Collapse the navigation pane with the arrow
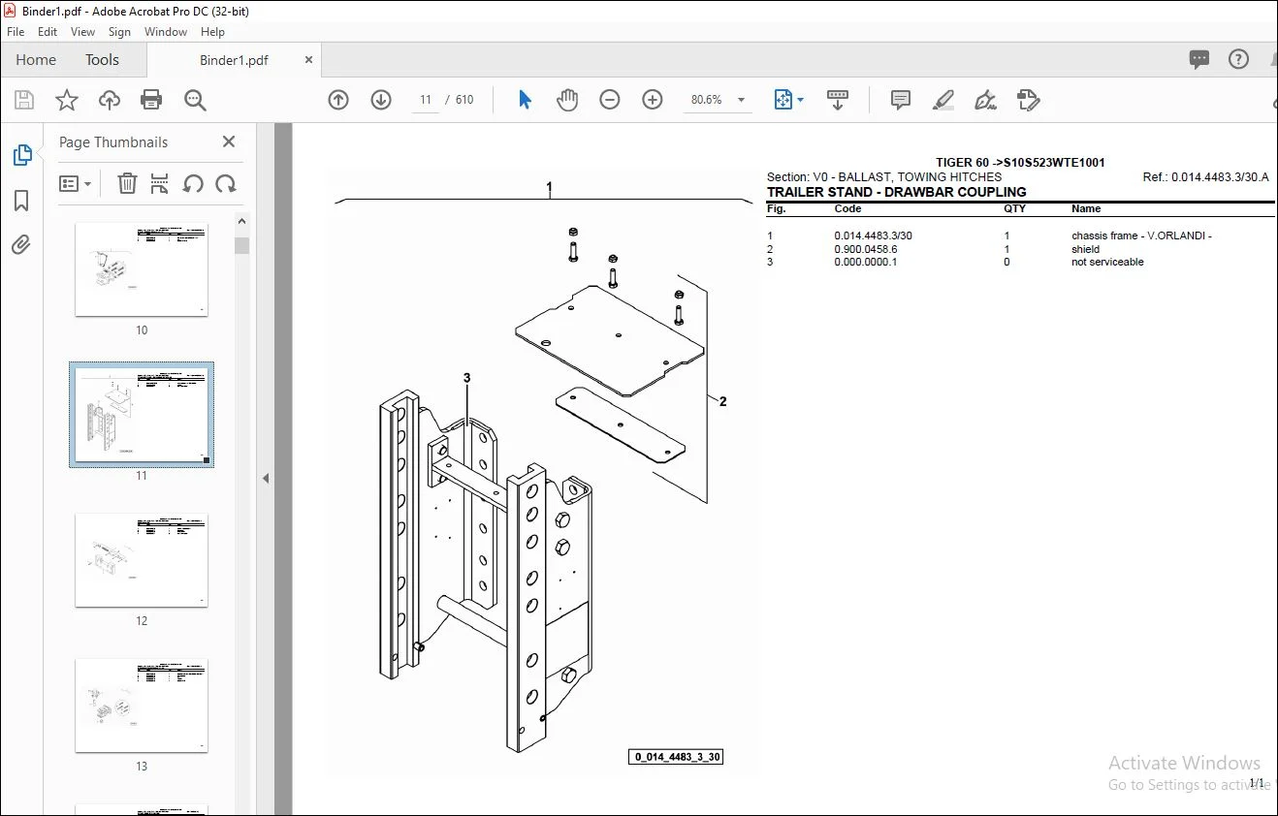 266,478
